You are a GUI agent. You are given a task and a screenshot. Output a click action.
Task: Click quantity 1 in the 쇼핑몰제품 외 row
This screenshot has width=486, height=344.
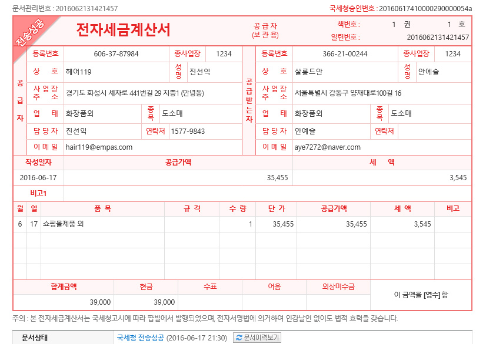pyautogui.click(x=251, y=224)
